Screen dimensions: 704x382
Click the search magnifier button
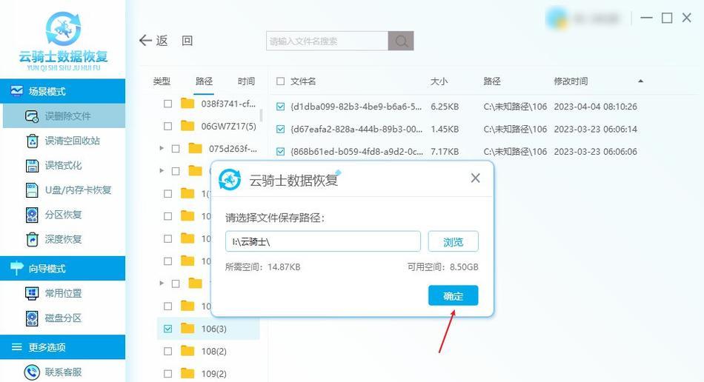(401, 41)
